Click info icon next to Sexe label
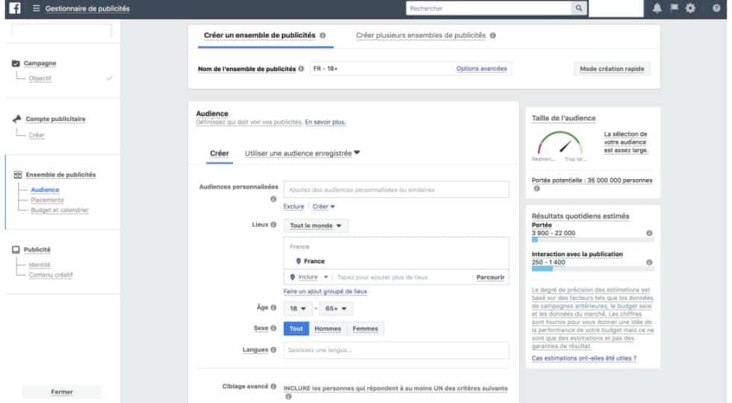Viewport: 732px width, 403px height. [273, 328]
